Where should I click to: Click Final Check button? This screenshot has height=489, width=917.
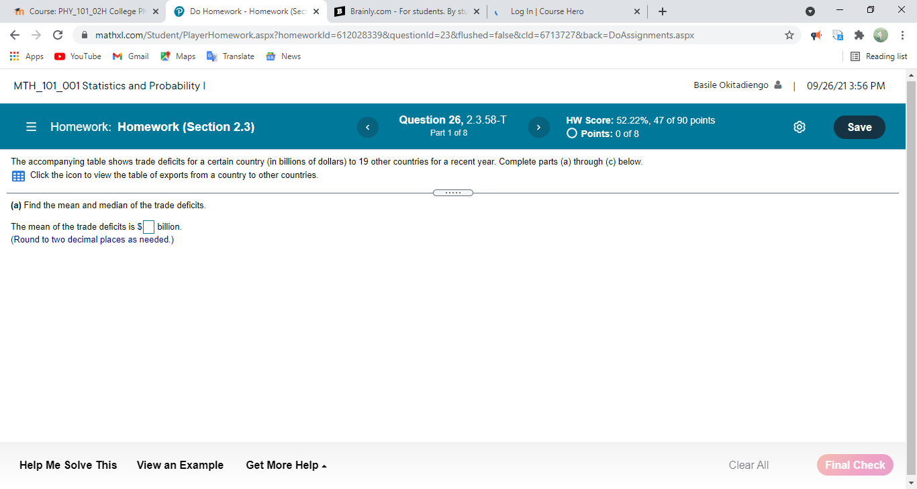pos(855,465)
